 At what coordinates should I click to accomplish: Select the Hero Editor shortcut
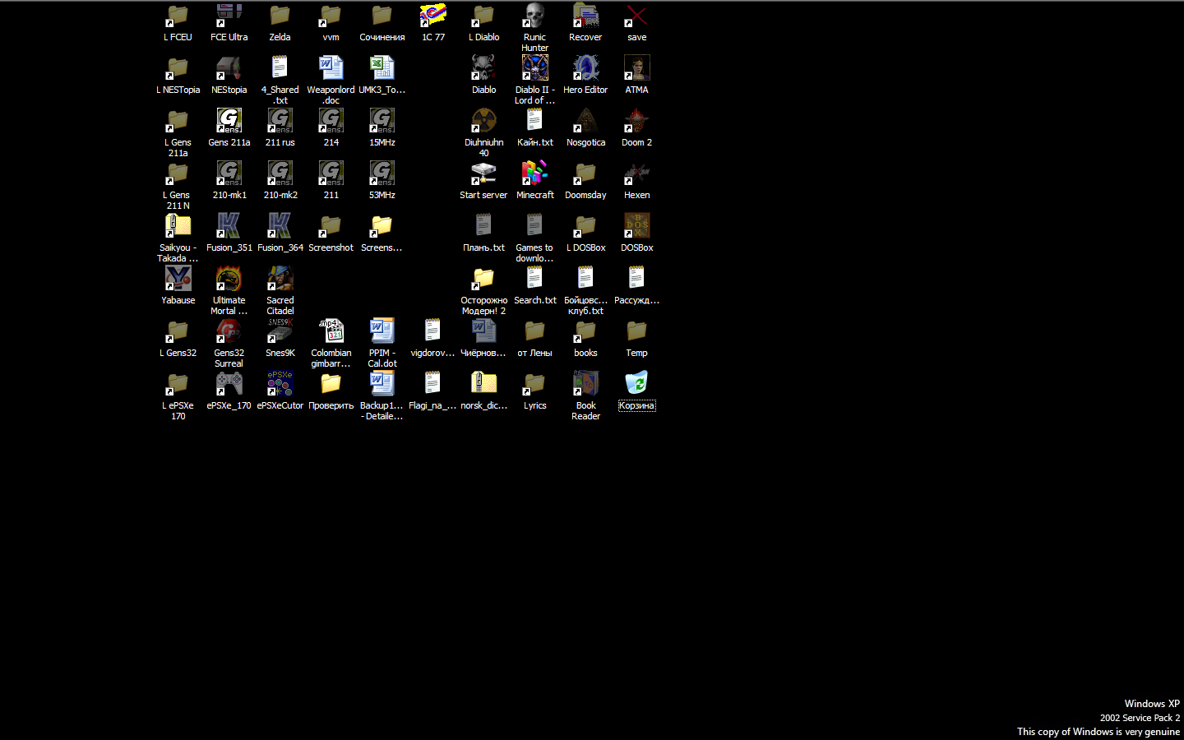[585, 69]
